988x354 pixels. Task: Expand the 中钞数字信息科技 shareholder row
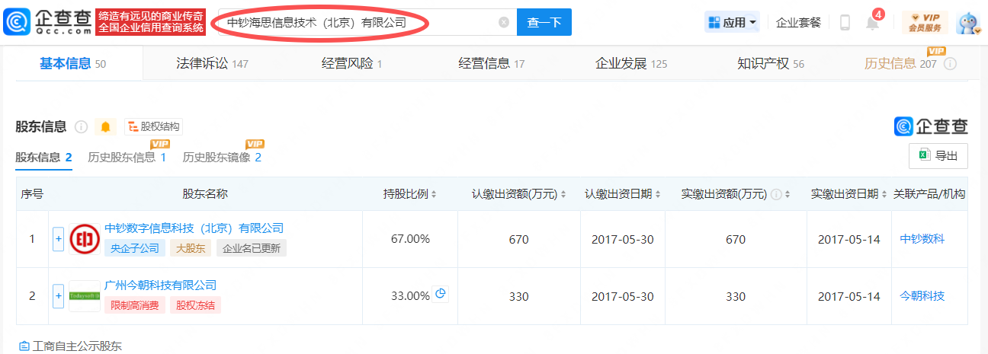click(x=58, y=239)
